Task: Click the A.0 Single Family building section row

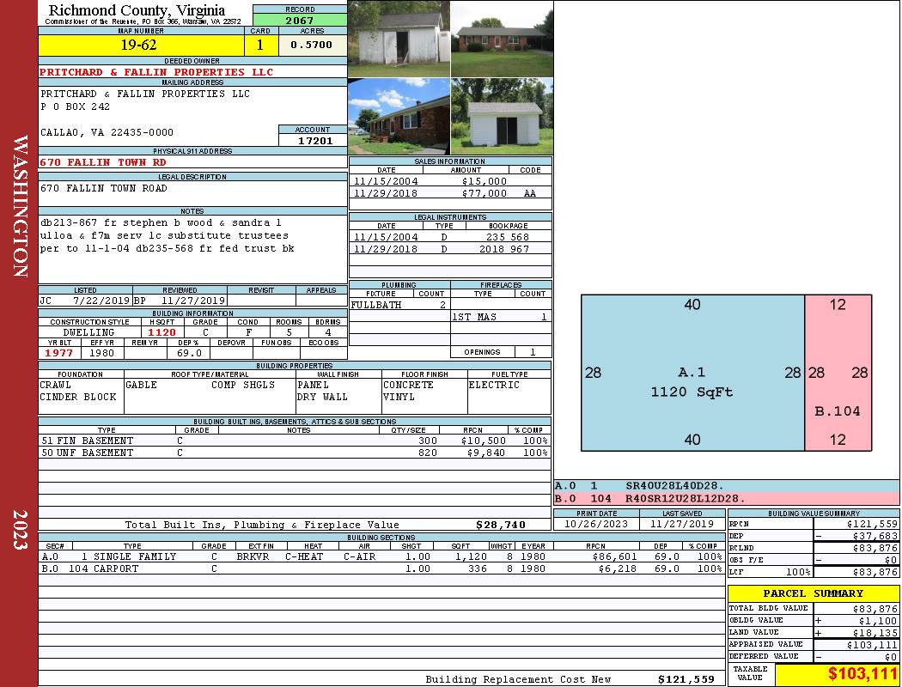Action: 381,556
